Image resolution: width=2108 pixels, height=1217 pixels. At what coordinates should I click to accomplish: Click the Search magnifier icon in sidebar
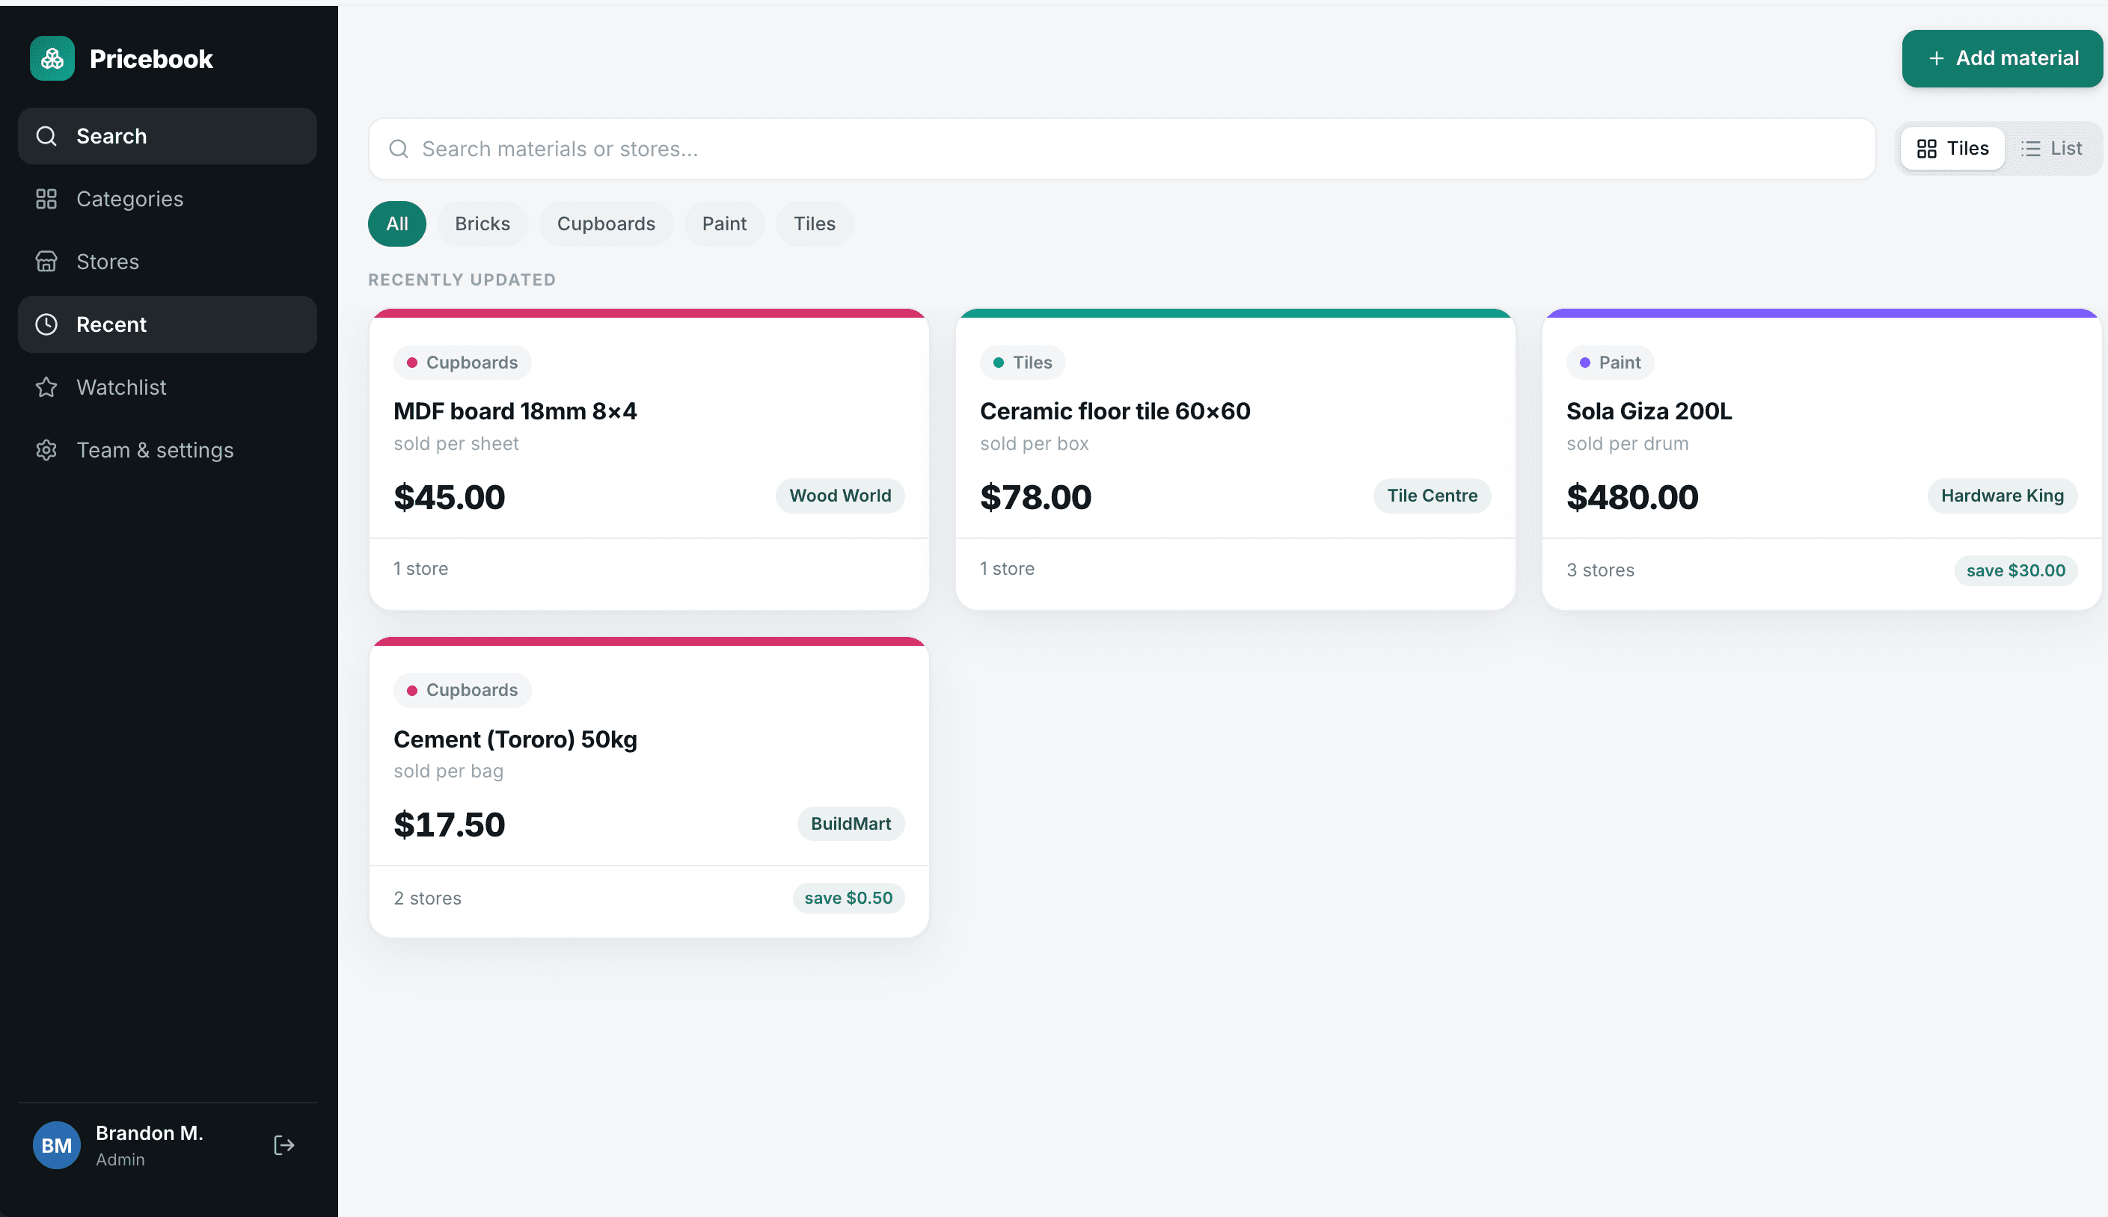(x=47, y=136)
